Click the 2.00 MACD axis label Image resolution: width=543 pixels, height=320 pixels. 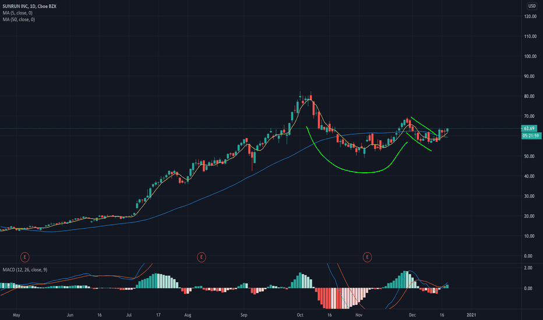(528, 268)
